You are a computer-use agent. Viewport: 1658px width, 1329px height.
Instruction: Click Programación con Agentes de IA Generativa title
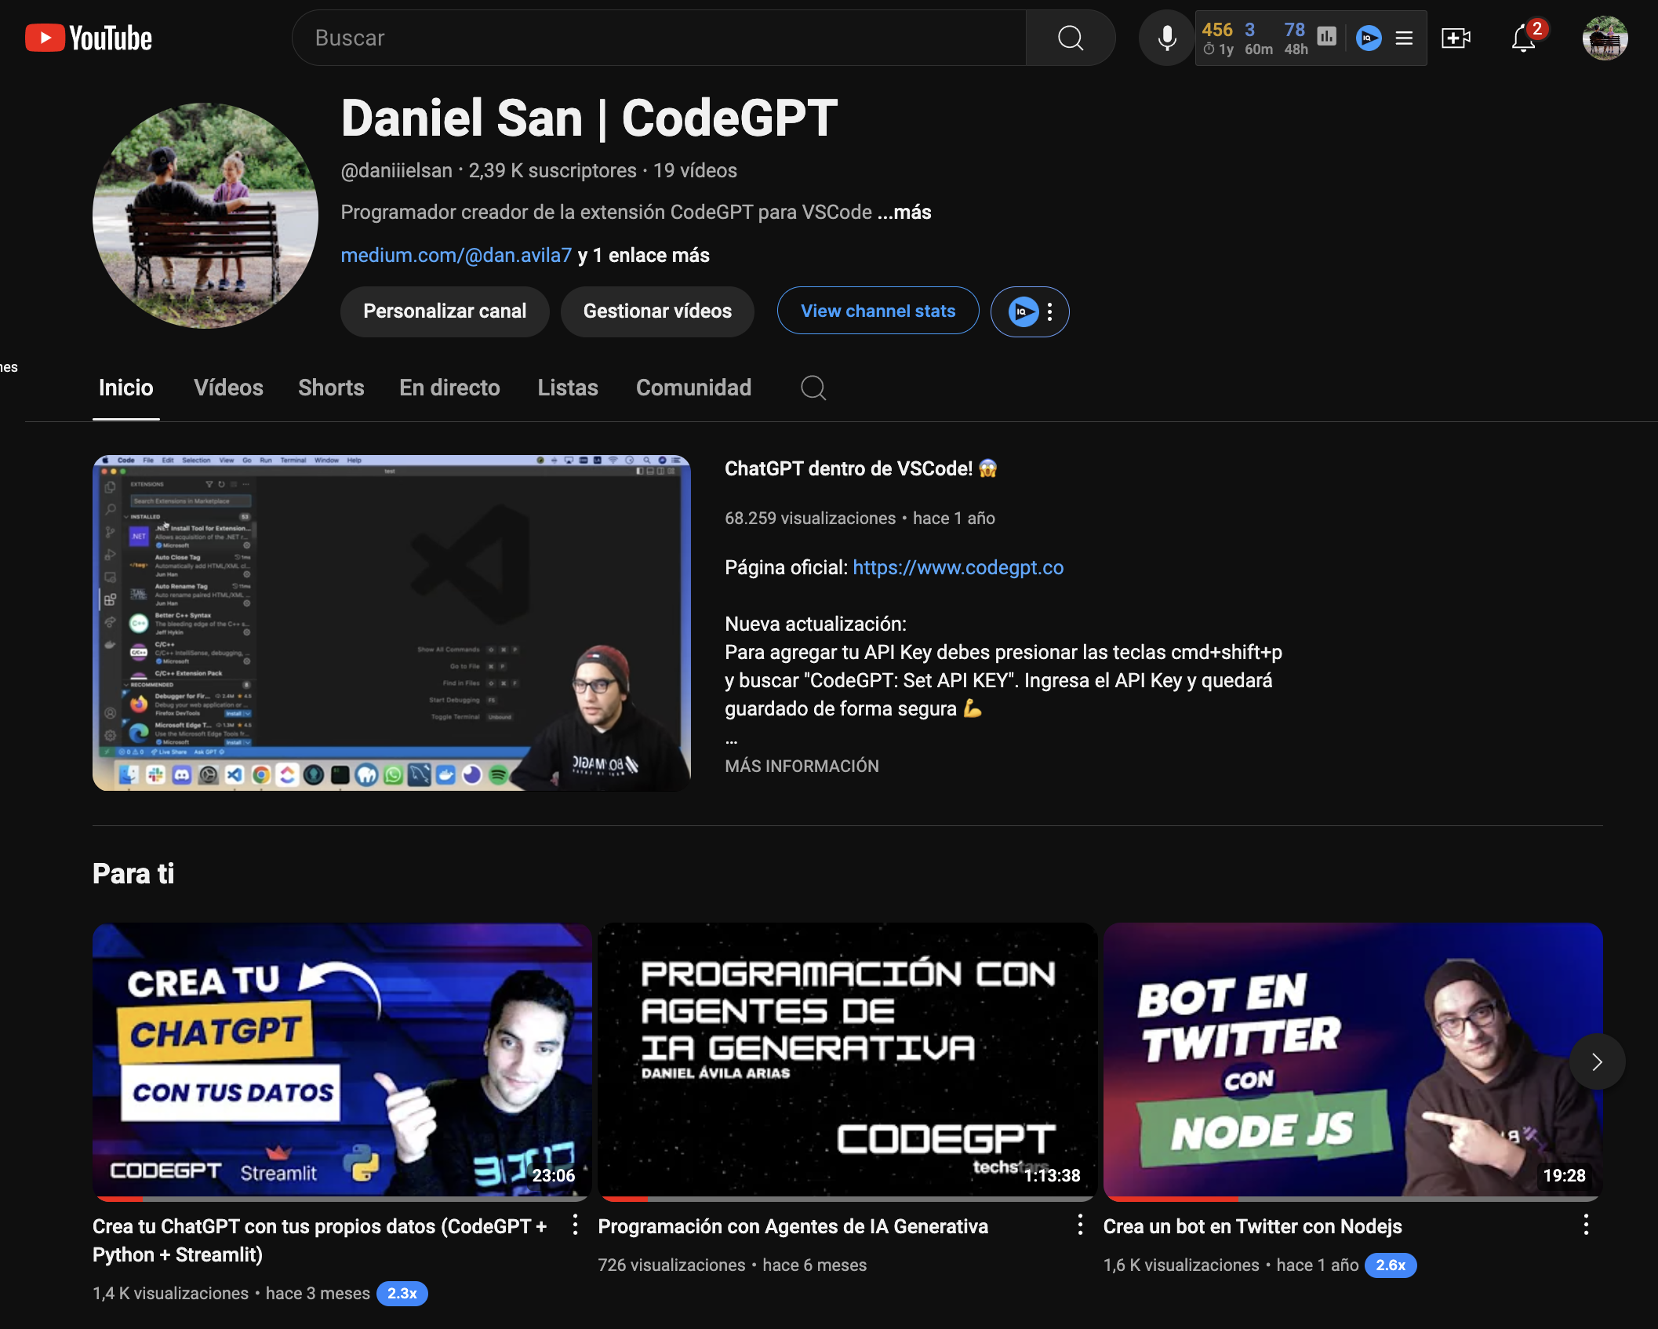point(793,1226)
